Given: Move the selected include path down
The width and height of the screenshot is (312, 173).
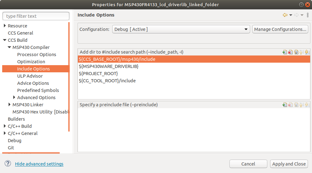Looking at the screenshot, I should coord(307,52).
